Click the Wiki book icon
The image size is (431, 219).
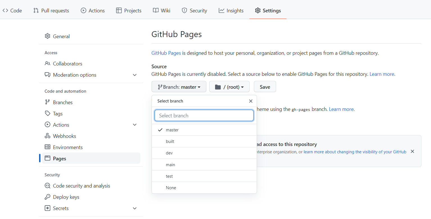tap(156, 10)
